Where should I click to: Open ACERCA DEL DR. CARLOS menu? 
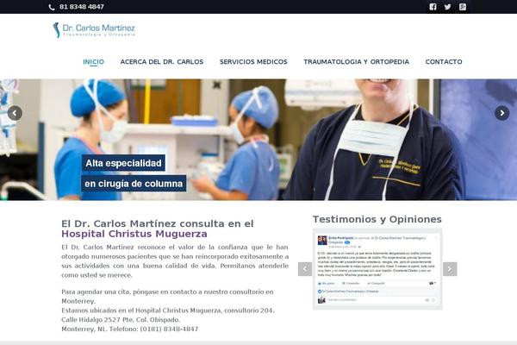pyautogui.click(x=162, y=62)
